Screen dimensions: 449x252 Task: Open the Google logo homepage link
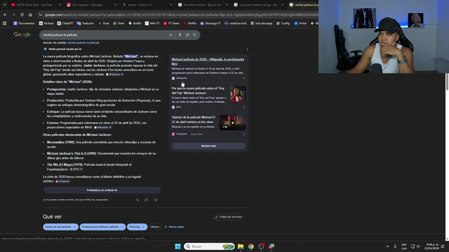tap(22, 35)
